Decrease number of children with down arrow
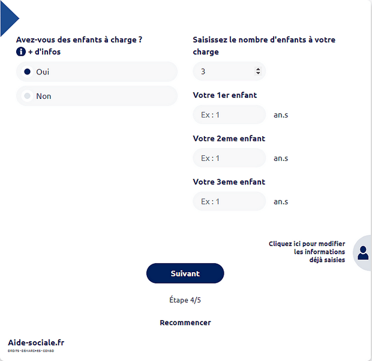This screenshot has height=361, width=372. pos(258,74)
